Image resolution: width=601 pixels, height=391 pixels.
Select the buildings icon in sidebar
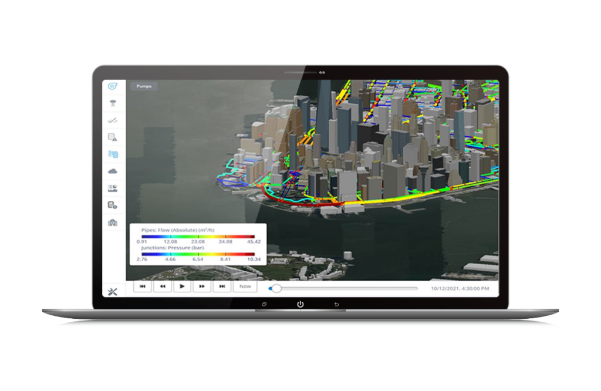pos(113,222)
